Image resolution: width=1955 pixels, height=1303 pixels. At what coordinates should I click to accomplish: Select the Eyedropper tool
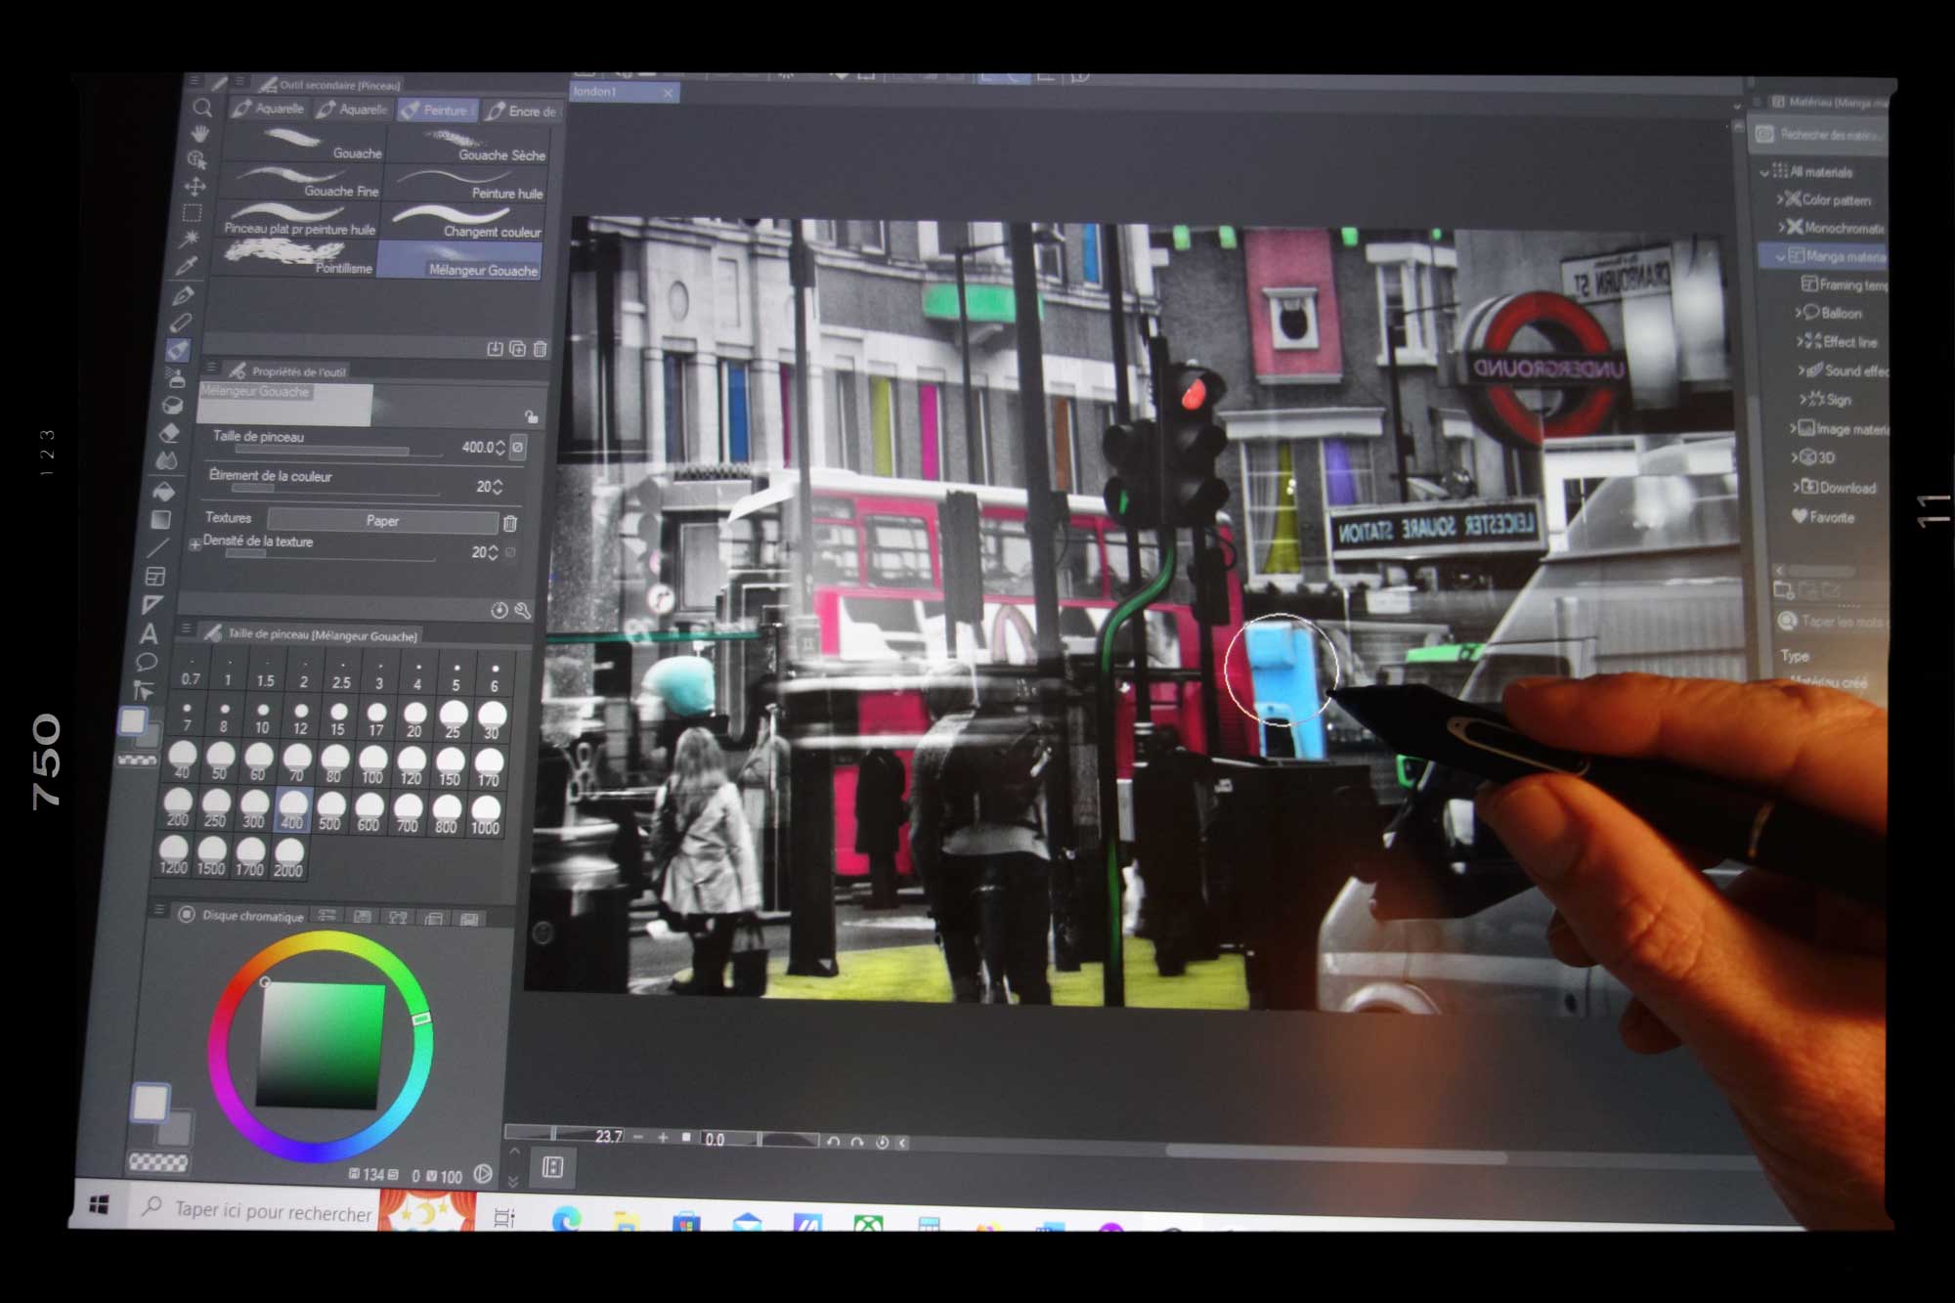point(187,266)
